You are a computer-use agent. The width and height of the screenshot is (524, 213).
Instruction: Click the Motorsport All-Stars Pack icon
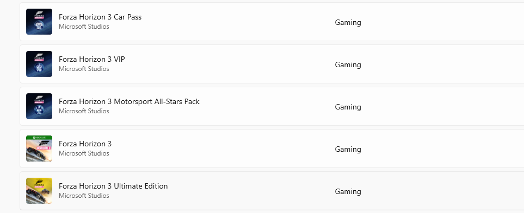click(x=39, y=106)
